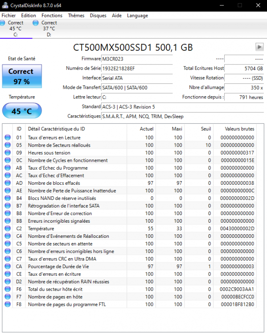Click status orb for Nombre de Cycles en fonctionnement
The image size is (267, 334).
[x=8, y=160]
